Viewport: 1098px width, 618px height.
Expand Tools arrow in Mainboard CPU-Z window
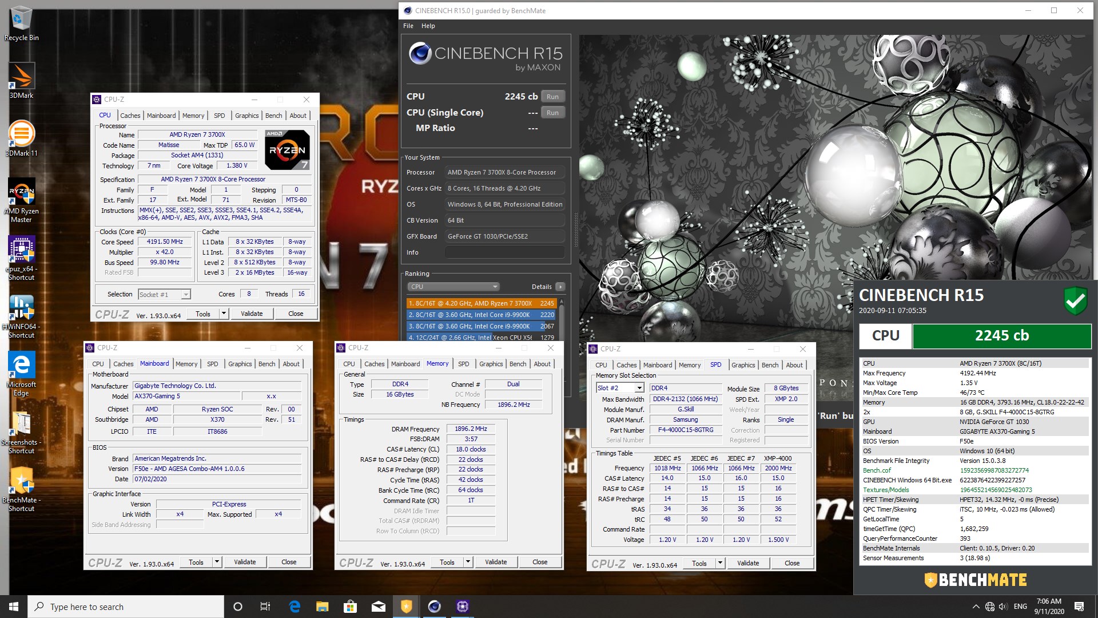pos(217,562)
